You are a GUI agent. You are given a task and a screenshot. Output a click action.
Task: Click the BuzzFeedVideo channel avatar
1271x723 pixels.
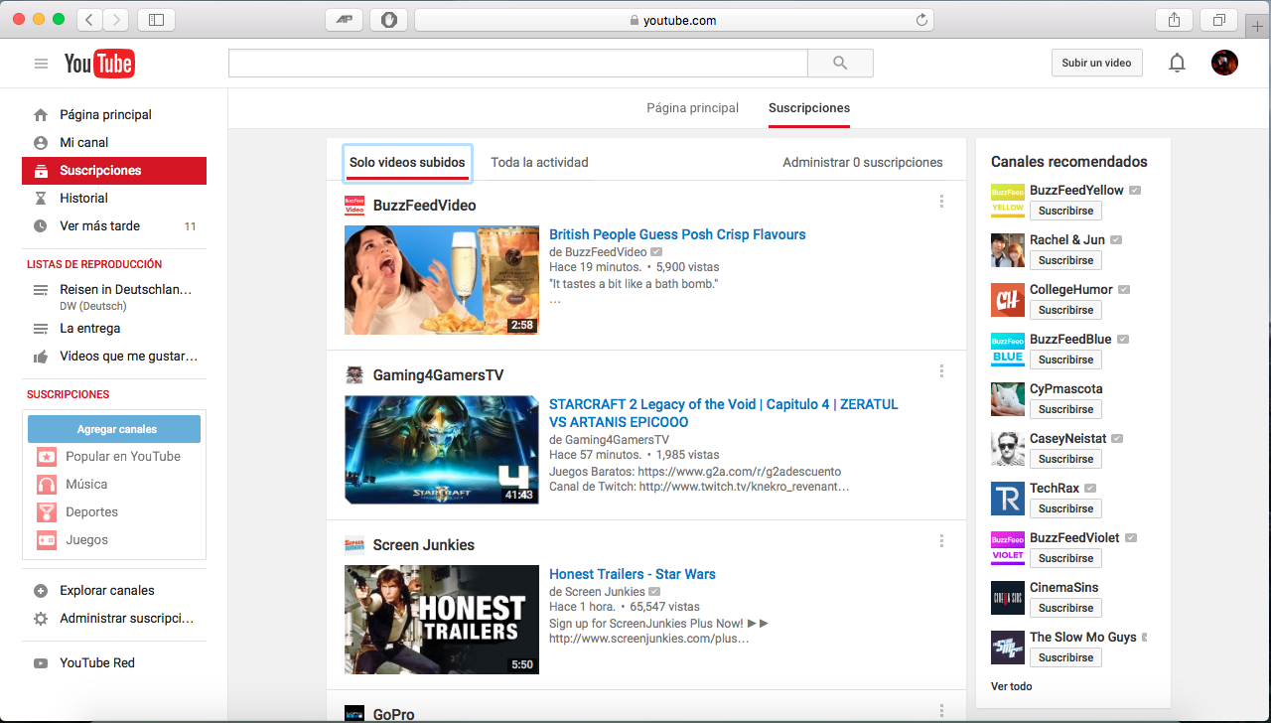click(354, 206)
